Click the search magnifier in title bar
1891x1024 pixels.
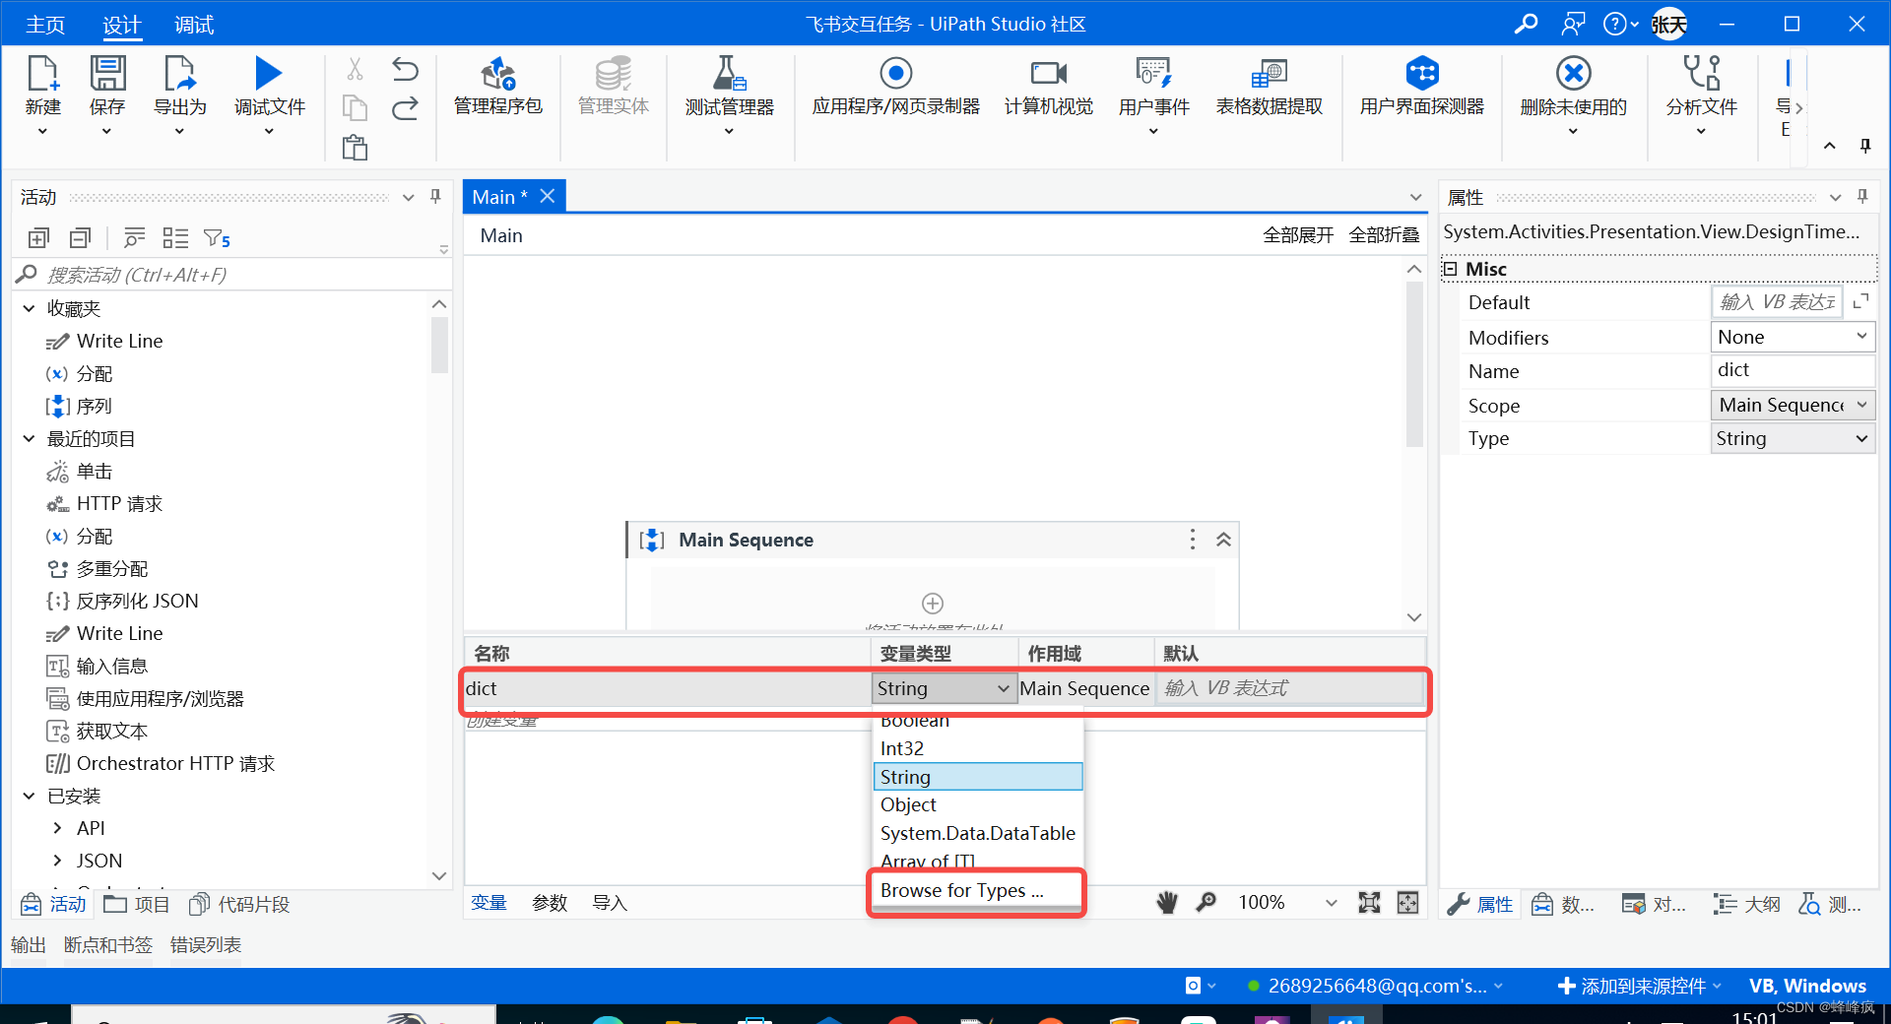[1526, 24]
